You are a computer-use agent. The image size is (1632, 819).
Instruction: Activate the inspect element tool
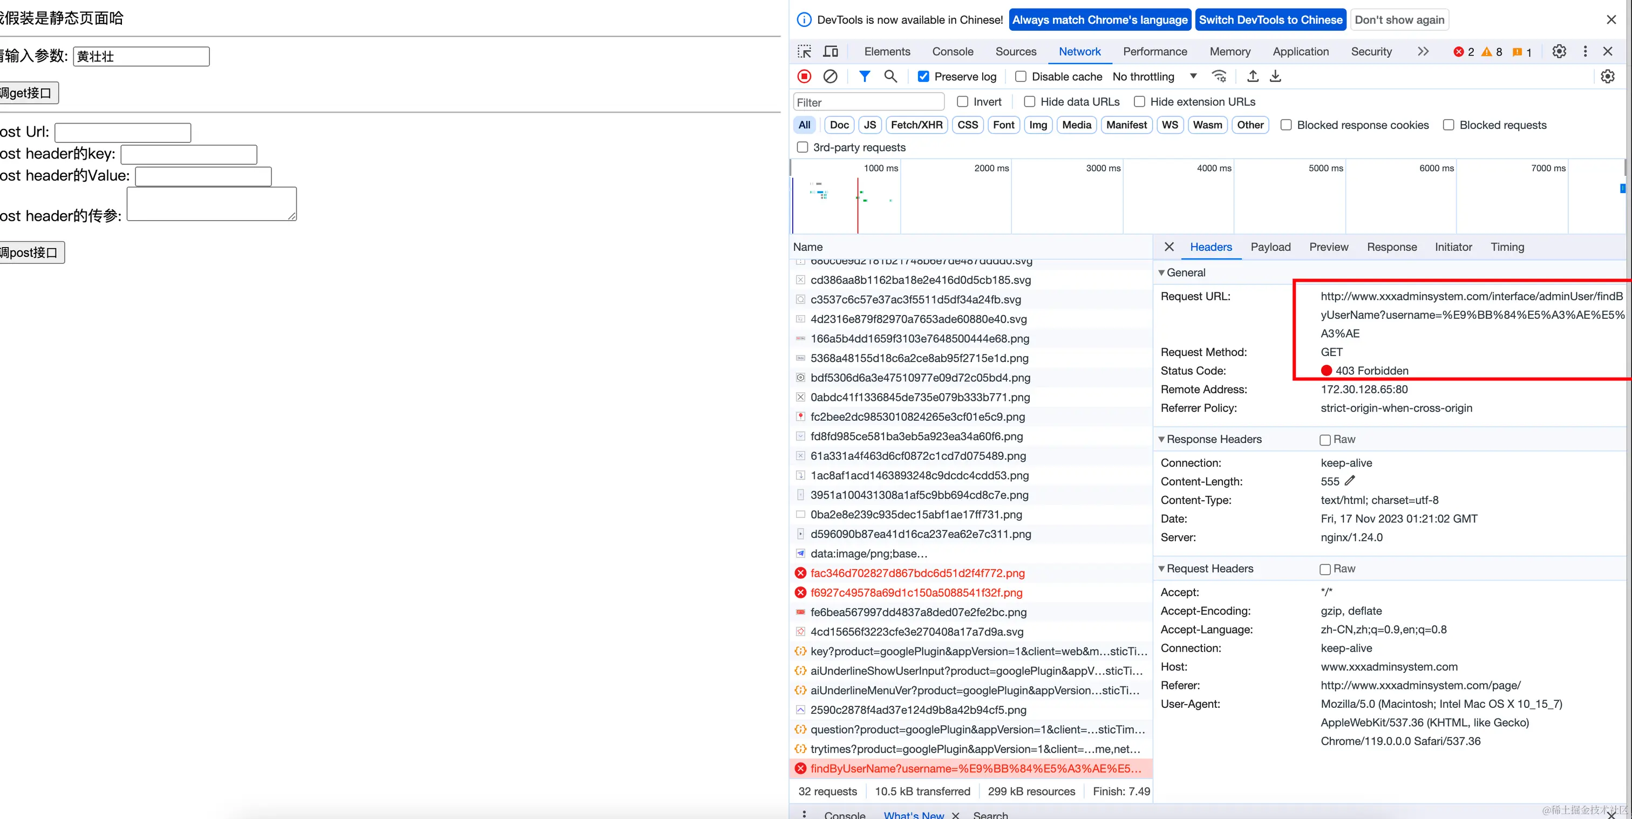click(804, 51)
